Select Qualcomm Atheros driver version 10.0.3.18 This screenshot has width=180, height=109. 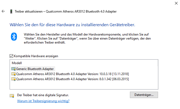[70, 74]
